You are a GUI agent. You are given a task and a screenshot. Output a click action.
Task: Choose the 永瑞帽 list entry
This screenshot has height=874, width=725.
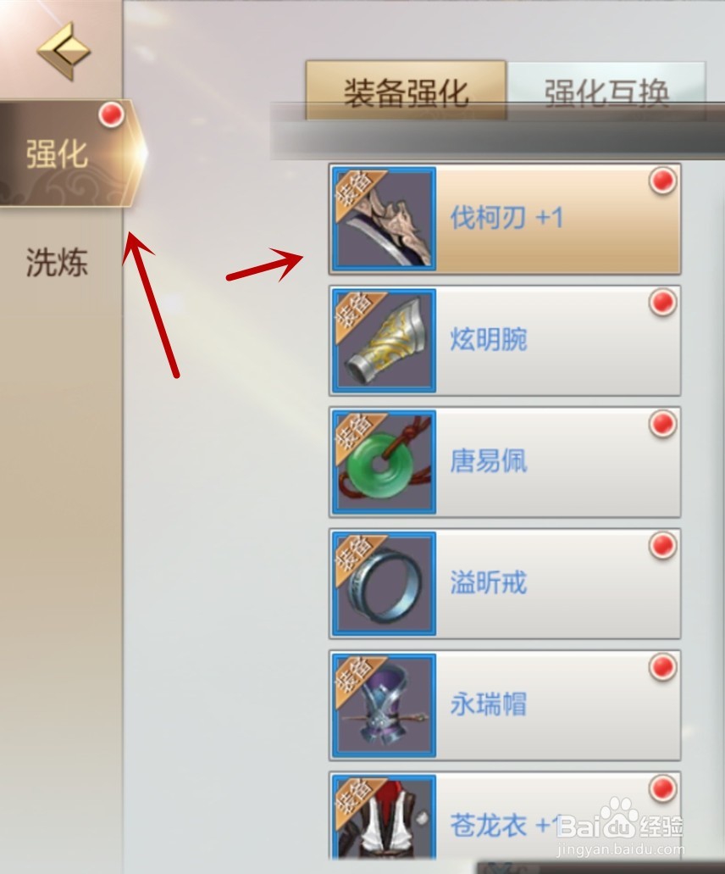click(505, 704)
